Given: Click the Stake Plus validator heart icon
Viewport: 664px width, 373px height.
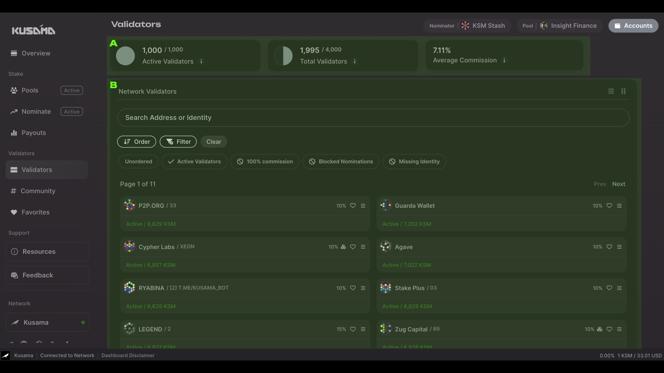Looking at the screenshot, I should tap(610, 288).
